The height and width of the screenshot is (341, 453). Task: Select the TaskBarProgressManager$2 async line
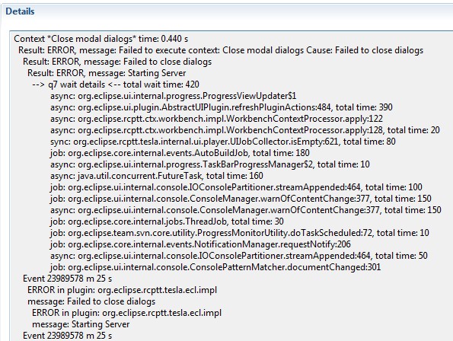210,164
